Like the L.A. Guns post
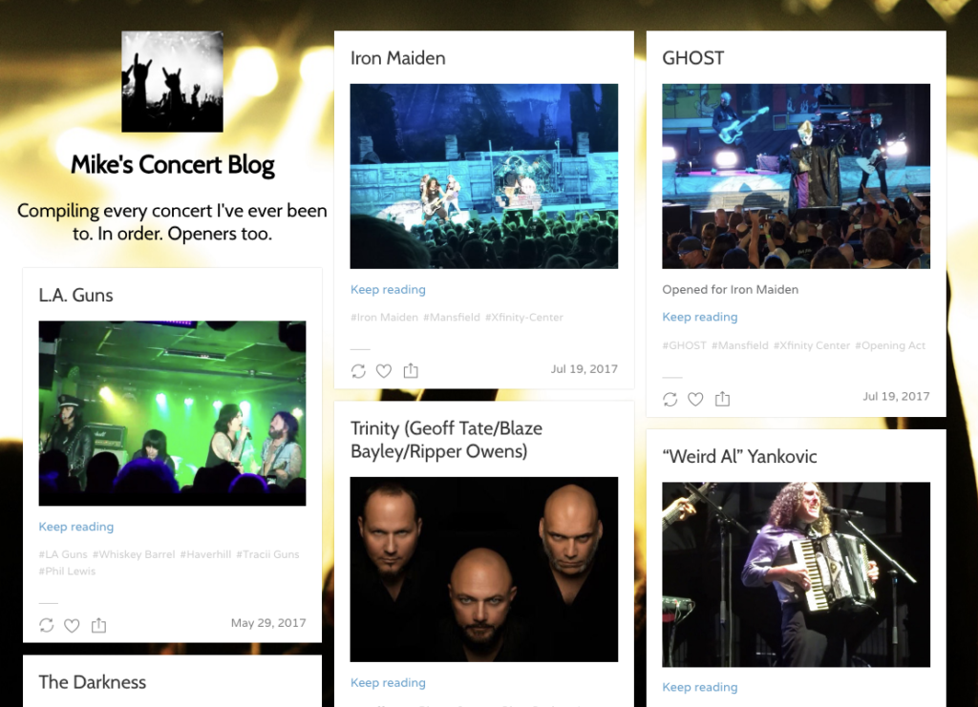The image size is (978, 707). [72, 625]
